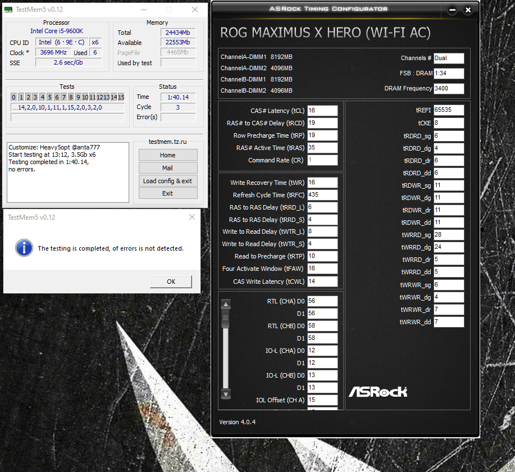Click the scroll up arrow in the RTL list
The image size is (515, 472).
[226, 305]
